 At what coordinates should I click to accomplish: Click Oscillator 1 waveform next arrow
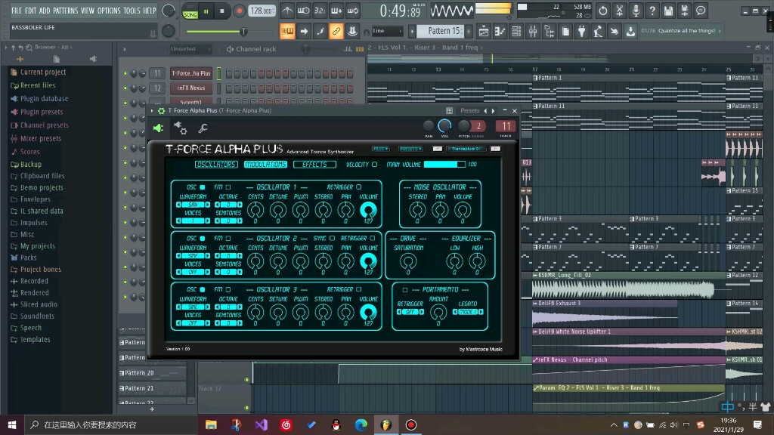[x=207, y=205]
